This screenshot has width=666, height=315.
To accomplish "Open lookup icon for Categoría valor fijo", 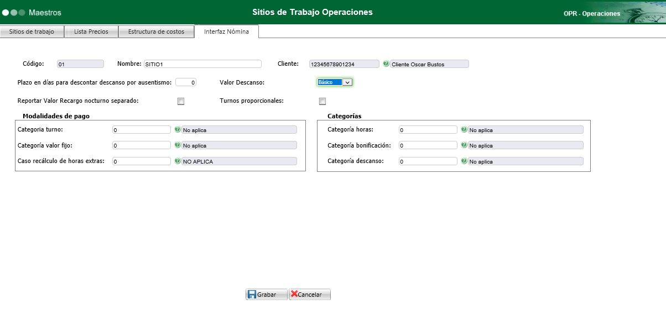I will [178, 145].
